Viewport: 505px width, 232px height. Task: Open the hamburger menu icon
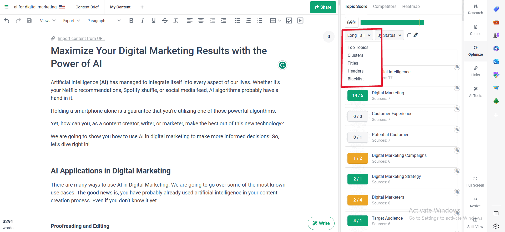coord(7,7)
